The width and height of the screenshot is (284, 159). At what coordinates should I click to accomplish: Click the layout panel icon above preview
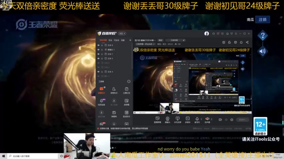coord(235,42)
